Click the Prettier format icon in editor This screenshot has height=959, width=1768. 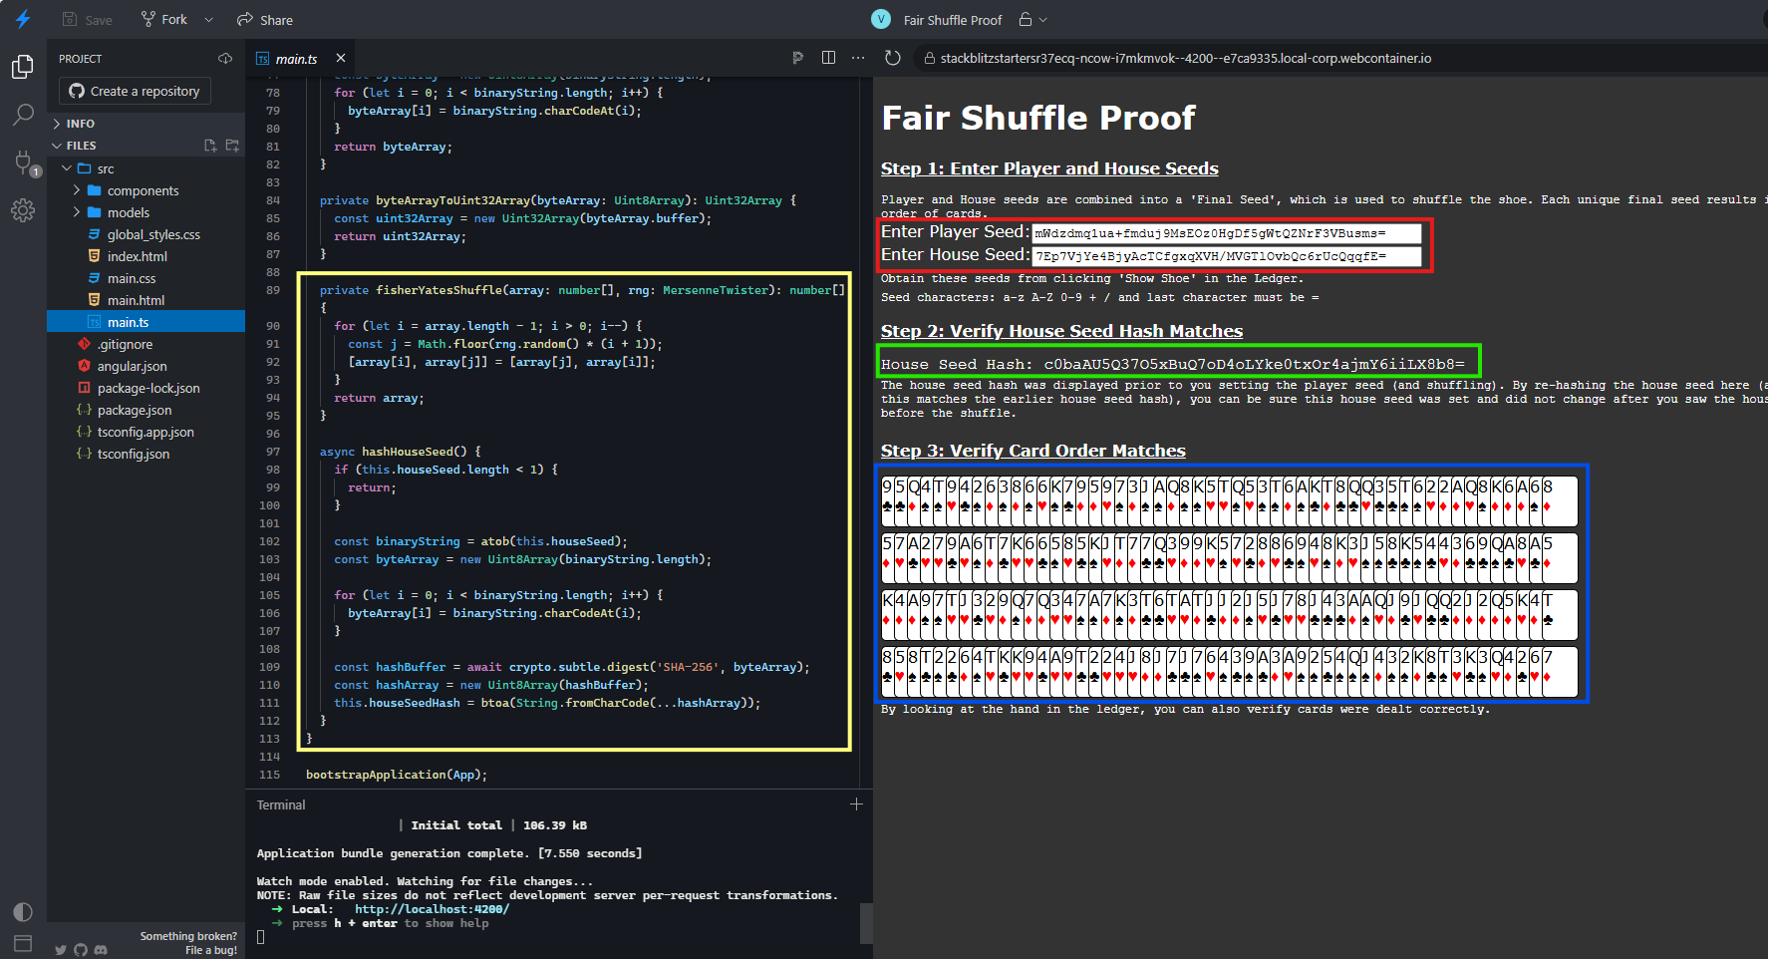coord(797,58)
